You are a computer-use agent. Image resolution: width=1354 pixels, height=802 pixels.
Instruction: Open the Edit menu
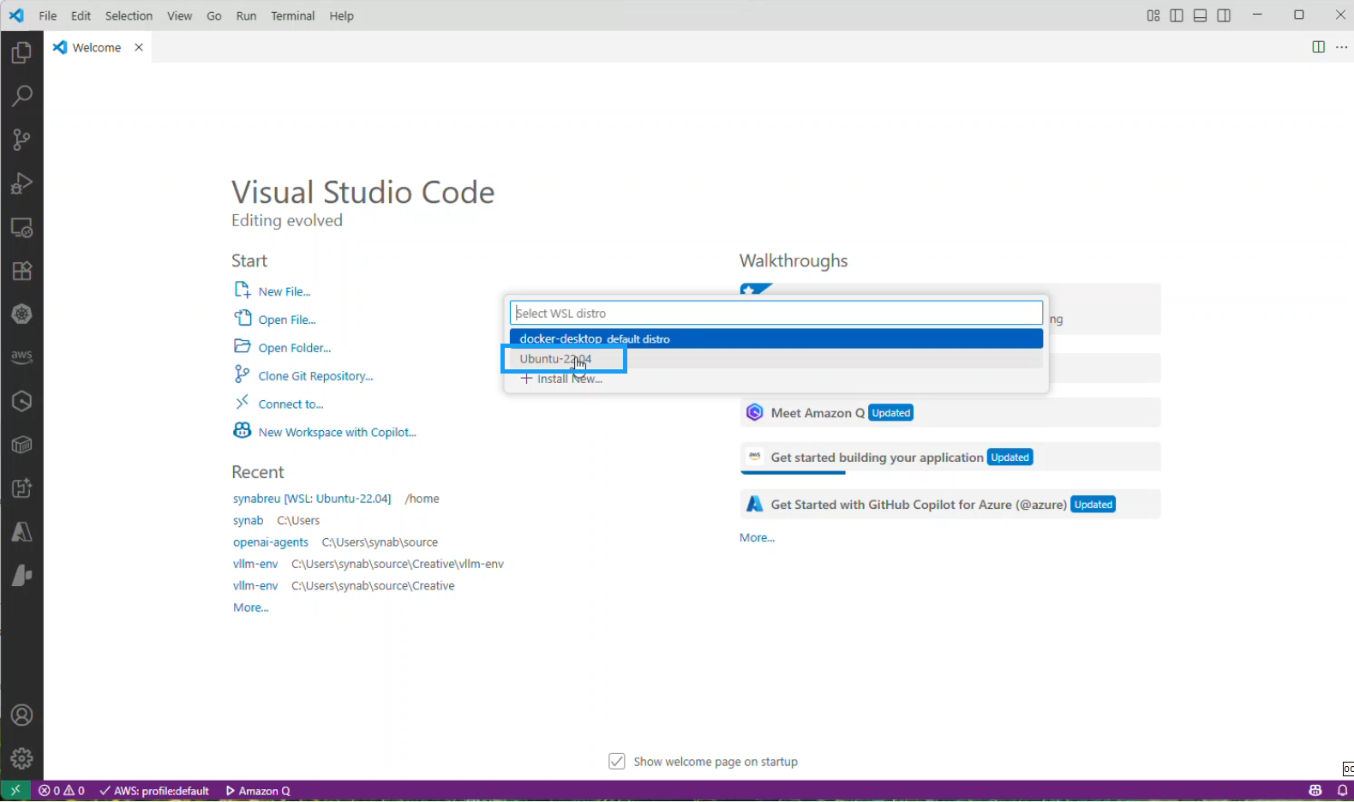(x=81, y=15)
